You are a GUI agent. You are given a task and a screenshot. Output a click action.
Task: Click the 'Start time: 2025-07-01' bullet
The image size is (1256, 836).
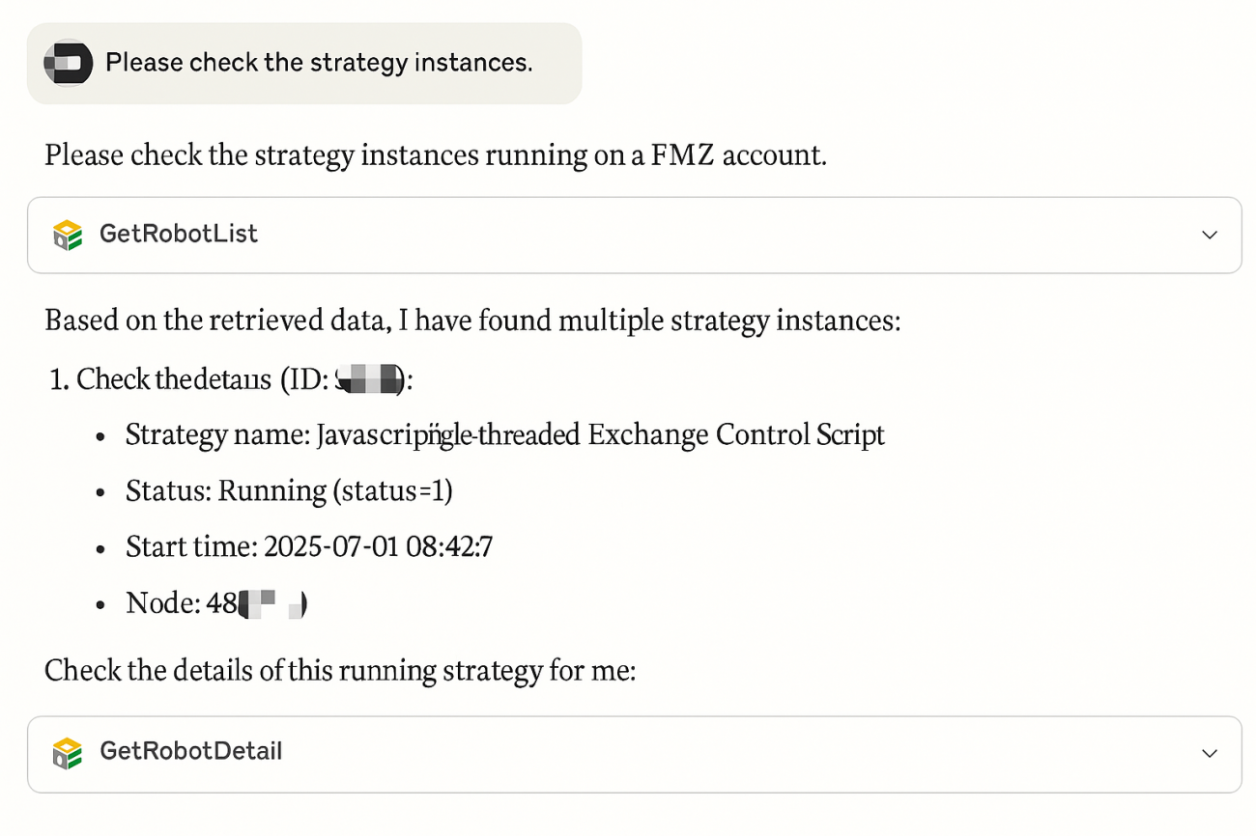309,546
